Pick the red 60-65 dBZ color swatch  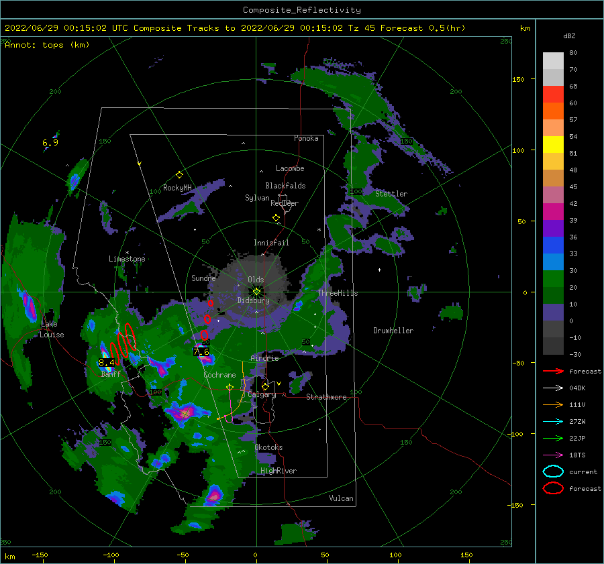point(553,95)
